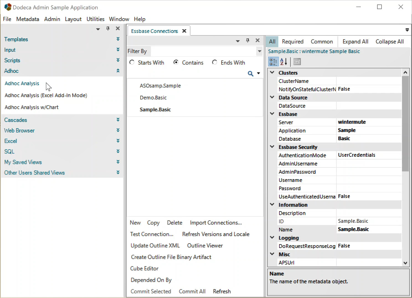Click the property grid scroll down arrow

pos(405,263)
